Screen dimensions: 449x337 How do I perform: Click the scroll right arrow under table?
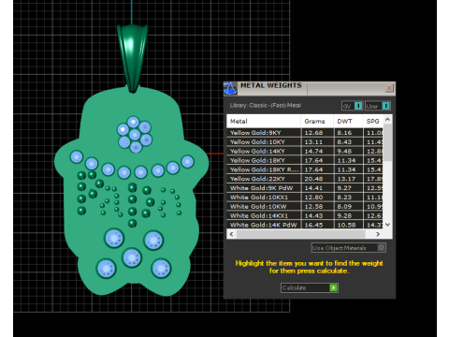click(378, 234)
